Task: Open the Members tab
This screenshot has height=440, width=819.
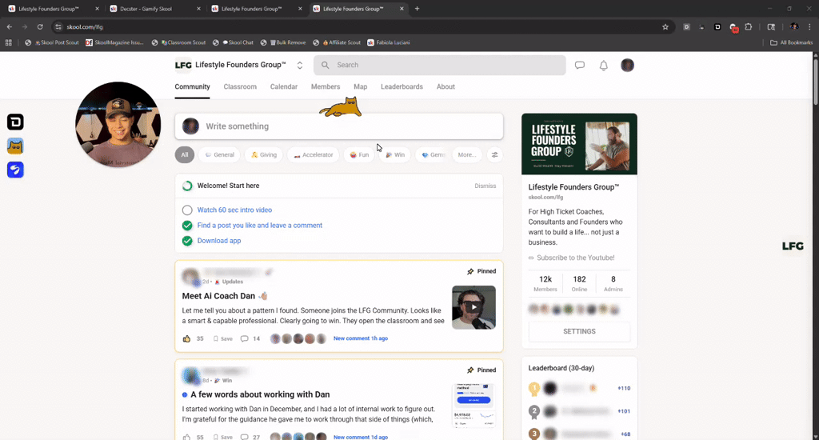Action: (326, 86)
